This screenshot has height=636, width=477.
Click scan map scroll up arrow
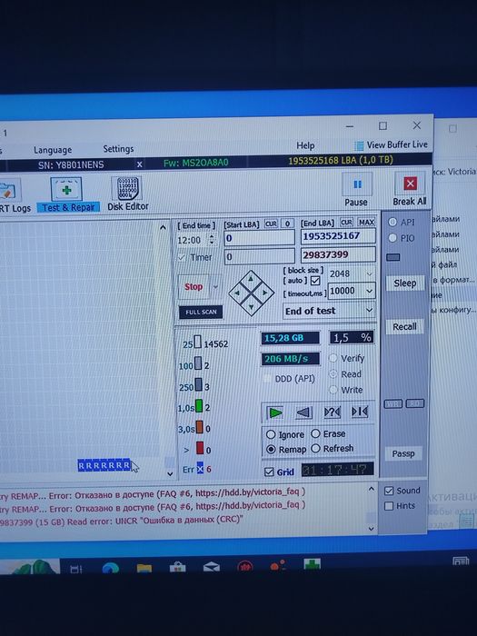(x=163, y=227)
